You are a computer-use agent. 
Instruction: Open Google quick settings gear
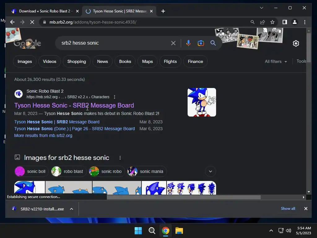[x=296, y=43]
